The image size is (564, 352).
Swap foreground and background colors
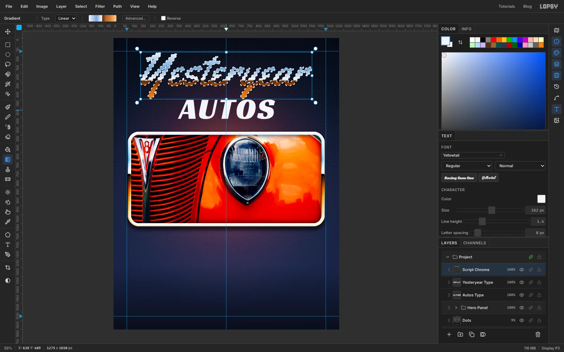tap(460, 42)
